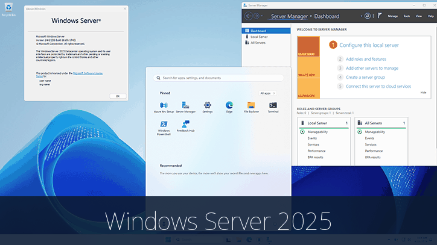Click Create a server group link
Screen dimensions: 437x245
tap(365, 77)
